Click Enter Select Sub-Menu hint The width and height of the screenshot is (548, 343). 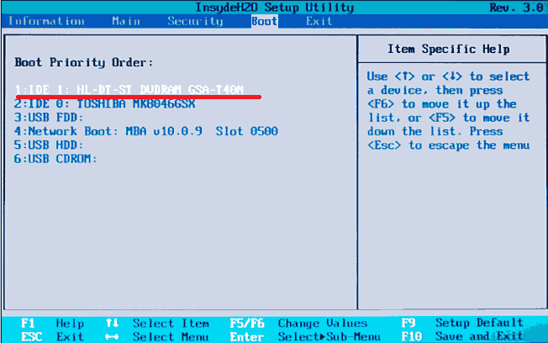click(x=305, y=337)
